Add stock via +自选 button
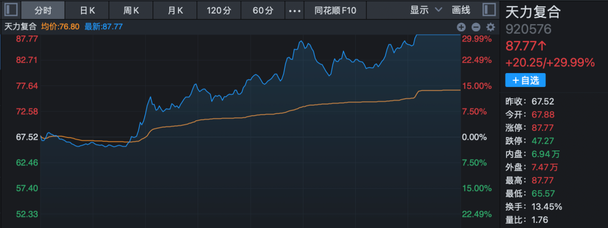The width and height of the screenshot is (608, 228). (x=525, y=80)
